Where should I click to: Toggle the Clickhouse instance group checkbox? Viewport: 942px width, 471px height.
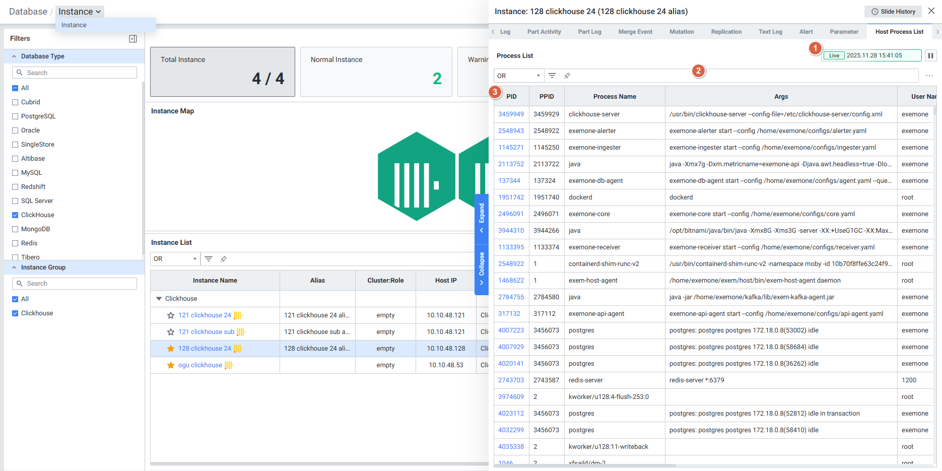[15, 313]
